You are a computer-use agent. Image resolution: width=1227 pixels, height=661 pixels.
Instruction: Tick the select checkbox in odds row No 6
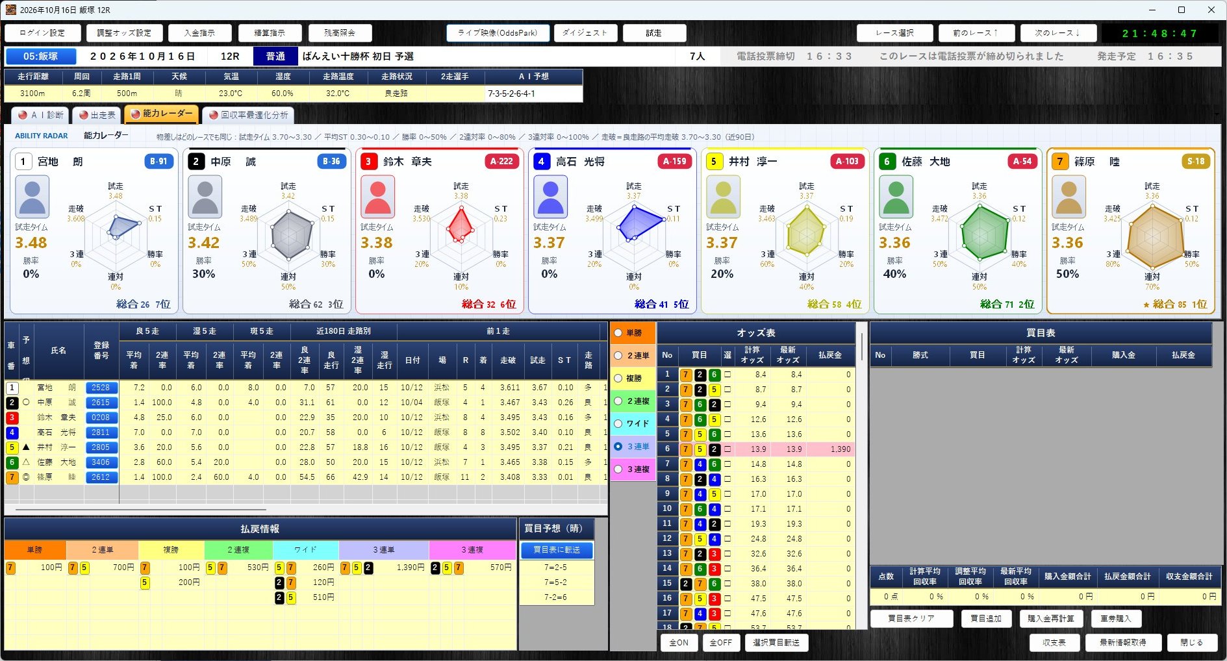[727, 449]
